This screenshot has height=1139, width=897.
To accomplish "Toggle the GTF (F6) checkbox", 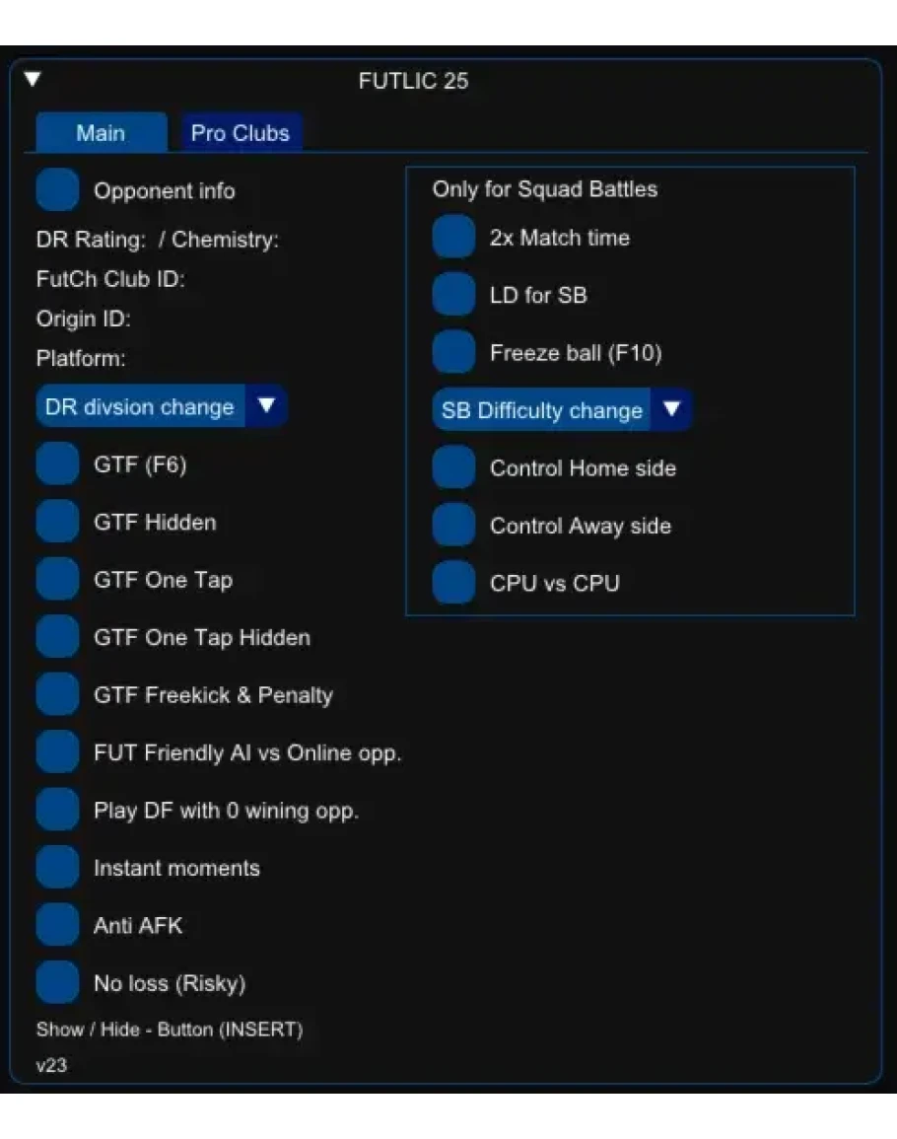I will pos(57,464).
